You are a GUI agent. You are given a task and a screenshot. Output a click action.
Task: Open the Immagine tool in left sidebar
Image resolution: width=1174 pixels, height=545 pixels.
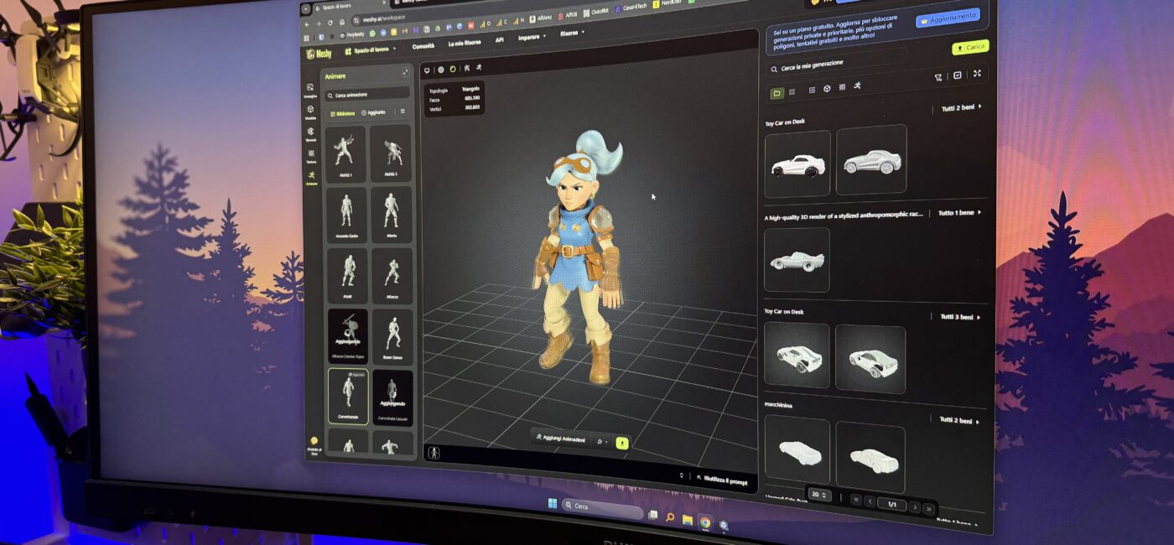(310, 90)
